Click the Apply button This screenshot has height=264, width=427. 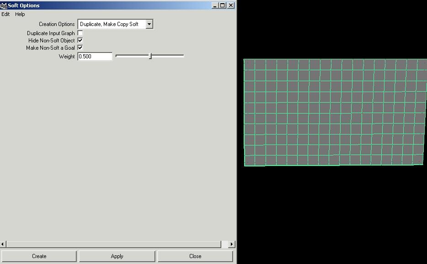pyautogui.click(x=117, y=256)
